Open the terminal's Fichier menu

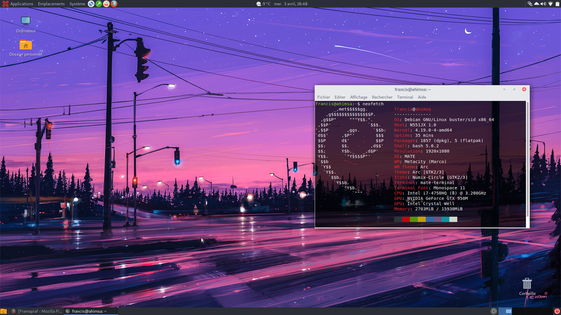pyautogui.click(x=323, y=97)
